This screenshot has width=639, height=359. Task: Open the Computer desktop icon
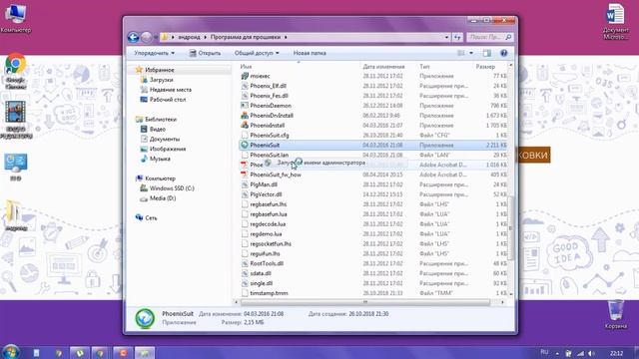16,18
